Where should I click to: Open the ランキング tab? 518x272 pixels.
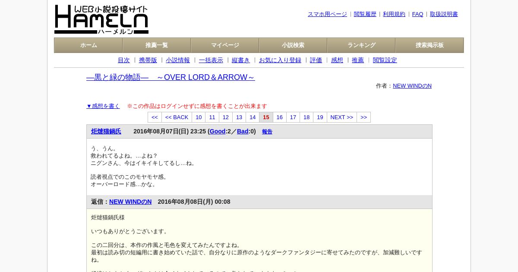[x=361, y=45]
